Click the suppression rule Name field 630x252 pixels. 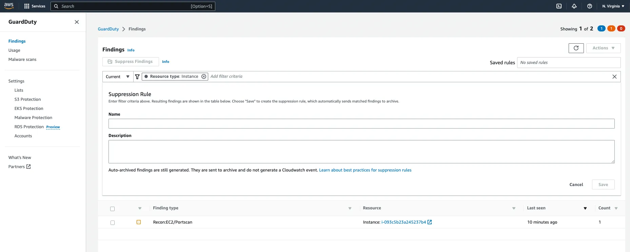point(361,123)
